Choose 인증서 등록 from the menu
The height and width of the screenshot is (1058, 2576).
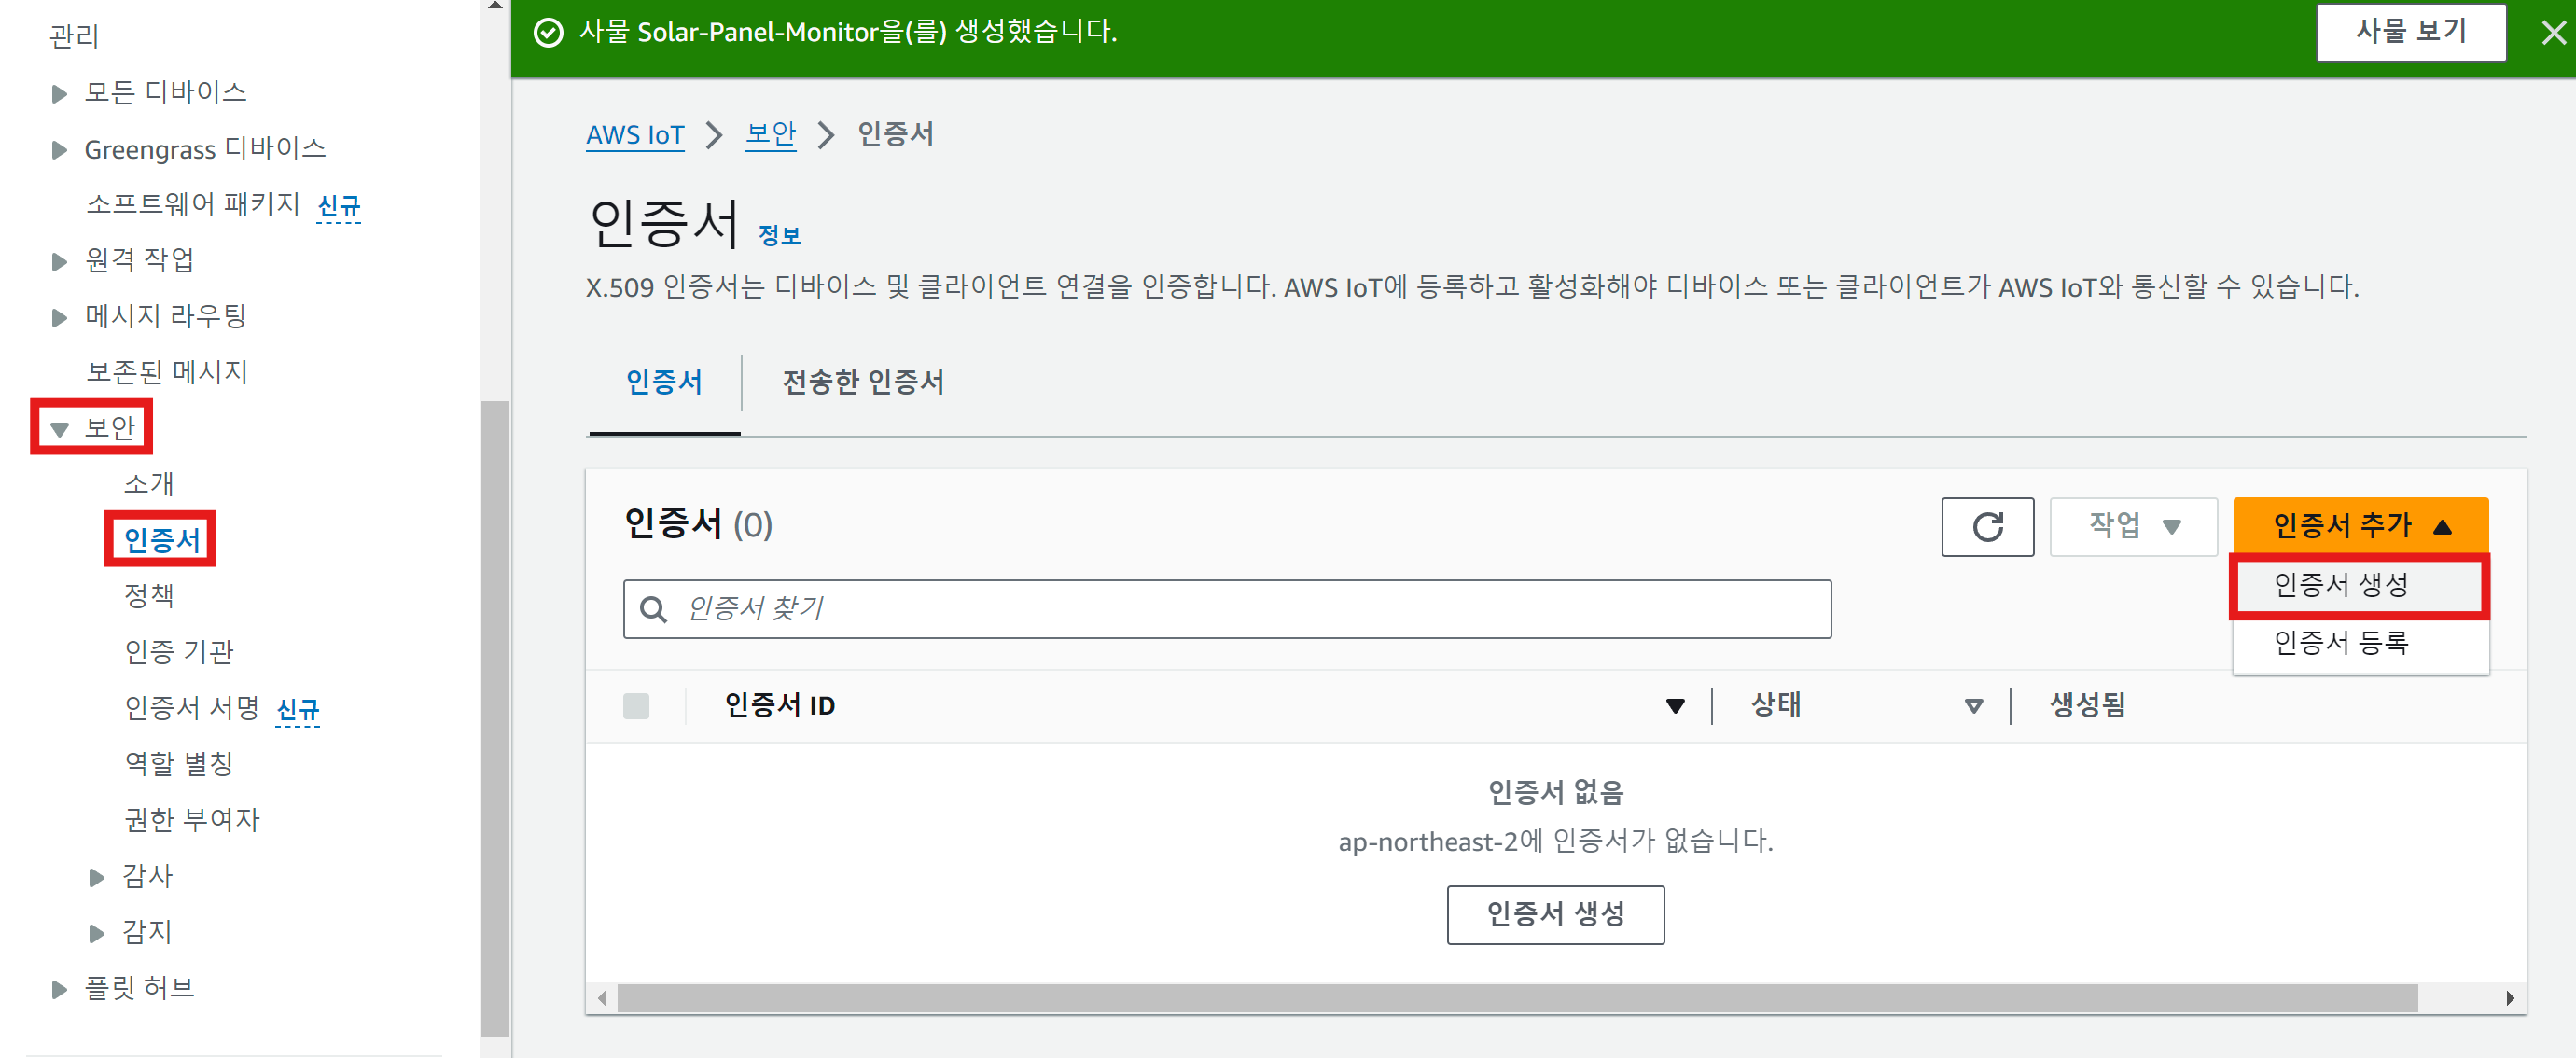pos(2340,642)
